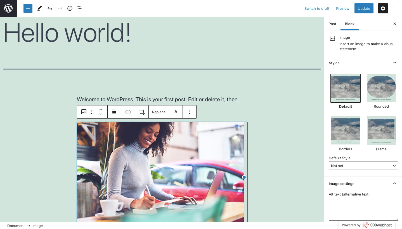Open the Switch to draft link
402x229 pixels.
pyautogui.click(x=317, y=8)
